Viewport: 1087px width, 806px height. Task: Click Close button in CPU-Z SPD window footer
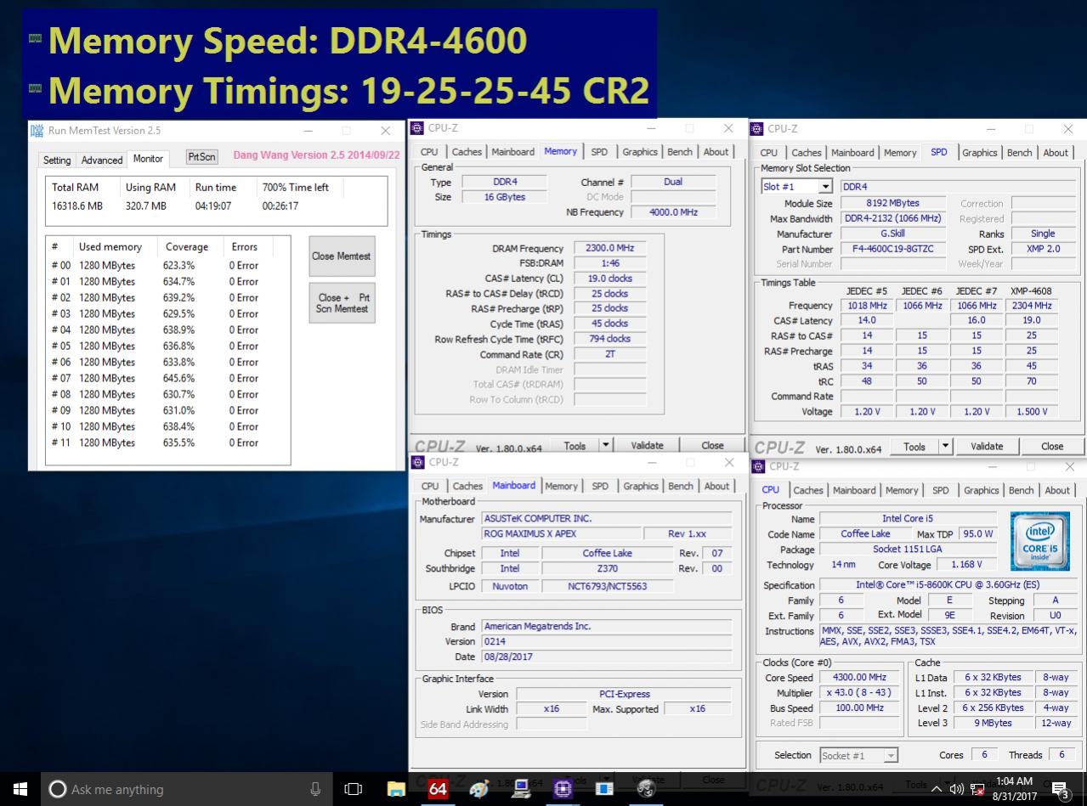click(x=1052, y=446)
